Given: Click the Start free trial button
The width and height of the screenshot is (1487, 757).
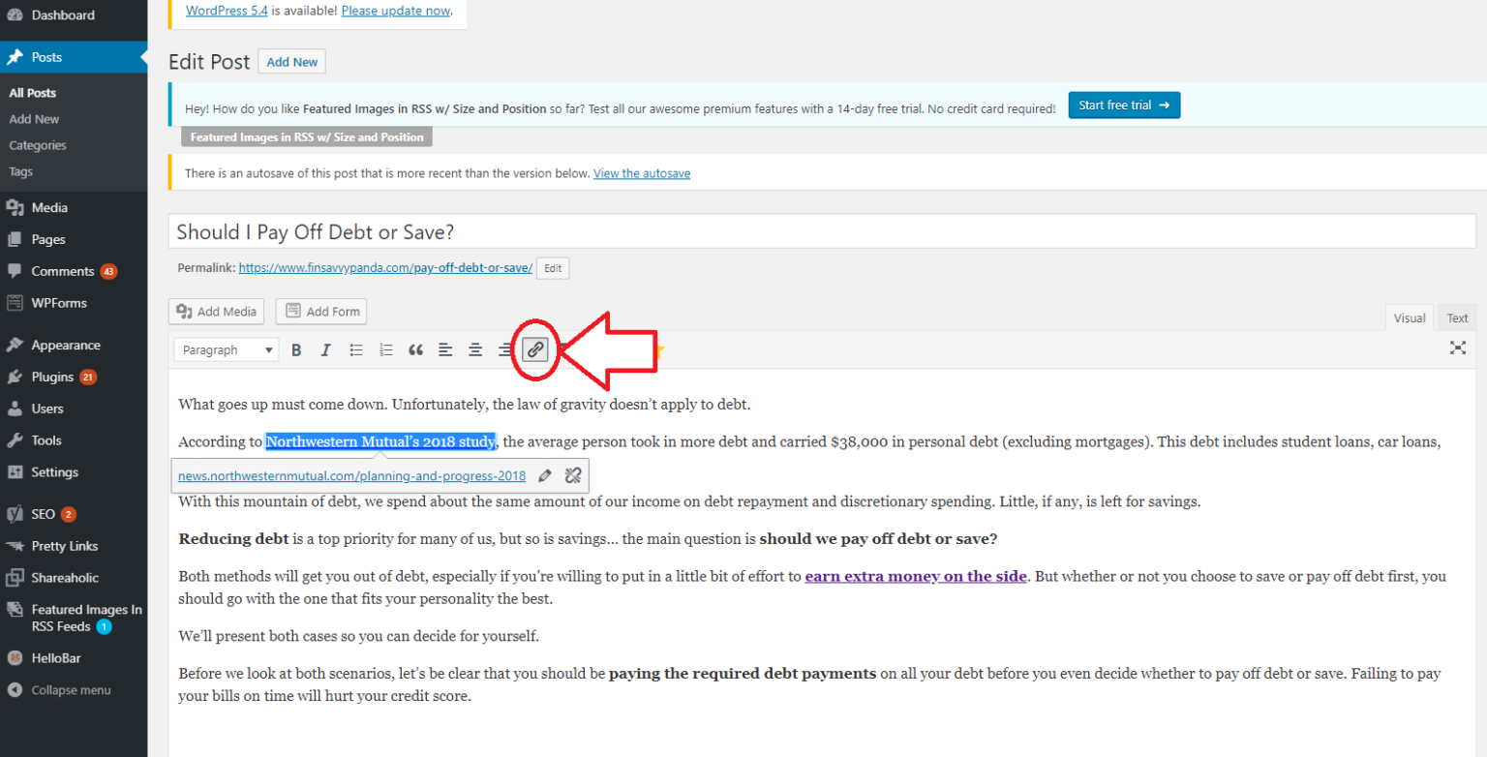Looking at the screenshot, I should (1124, 105).
